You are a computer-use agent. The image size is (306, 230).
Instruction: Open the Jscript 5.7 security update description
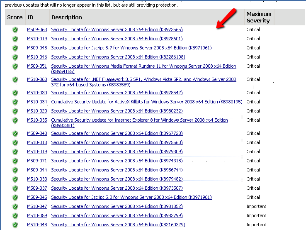(131, 48)
